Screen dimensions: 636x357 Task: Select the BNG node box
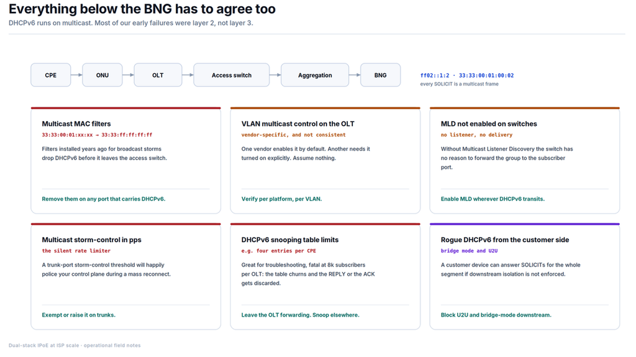[x=381, y=75]
